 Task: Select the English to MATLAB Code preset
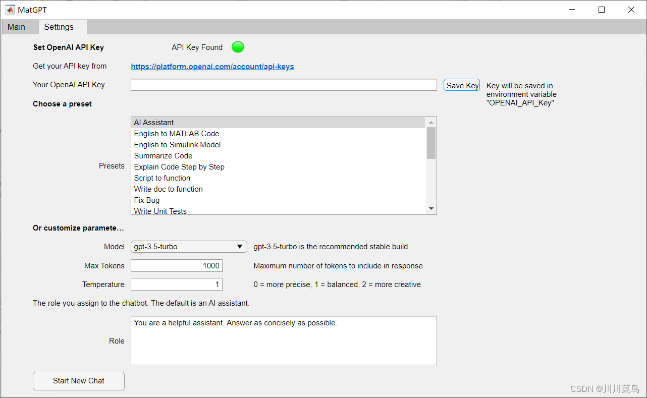(176, 133)
